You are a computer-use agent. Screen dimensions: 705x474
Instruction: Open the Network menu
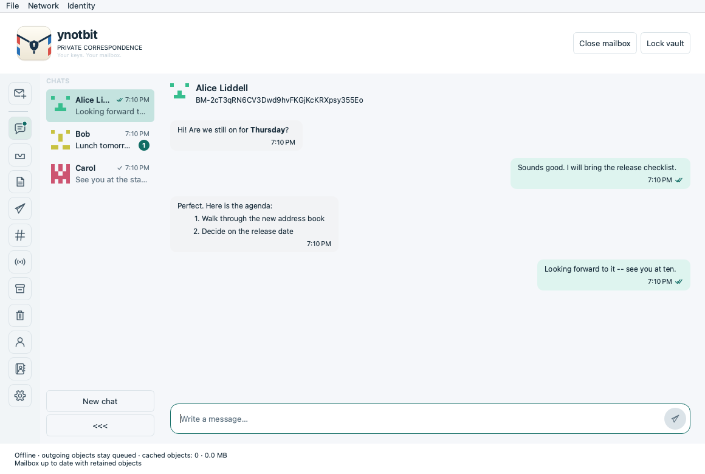point(43,6)
